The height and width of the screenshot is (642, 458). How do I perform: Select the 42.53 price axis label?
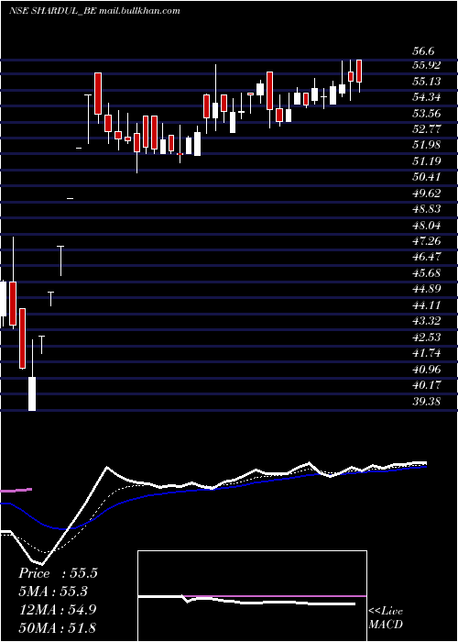[x=427, y=337]
